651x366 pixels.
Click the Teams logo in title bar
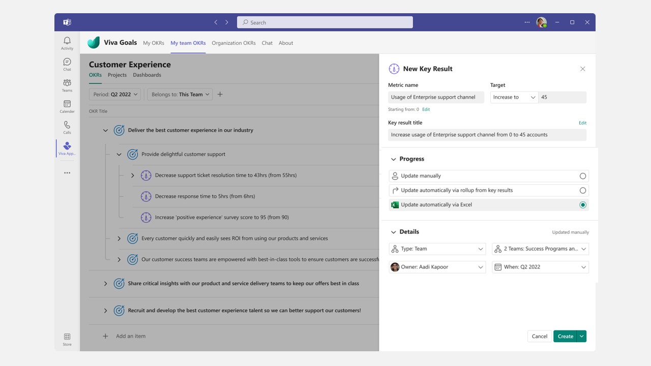pos(67,22)
